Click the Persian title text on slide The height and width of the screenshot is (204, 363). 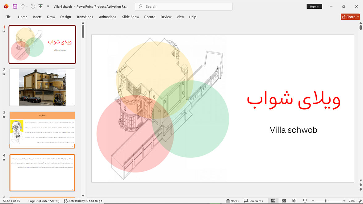coord(294,100)
